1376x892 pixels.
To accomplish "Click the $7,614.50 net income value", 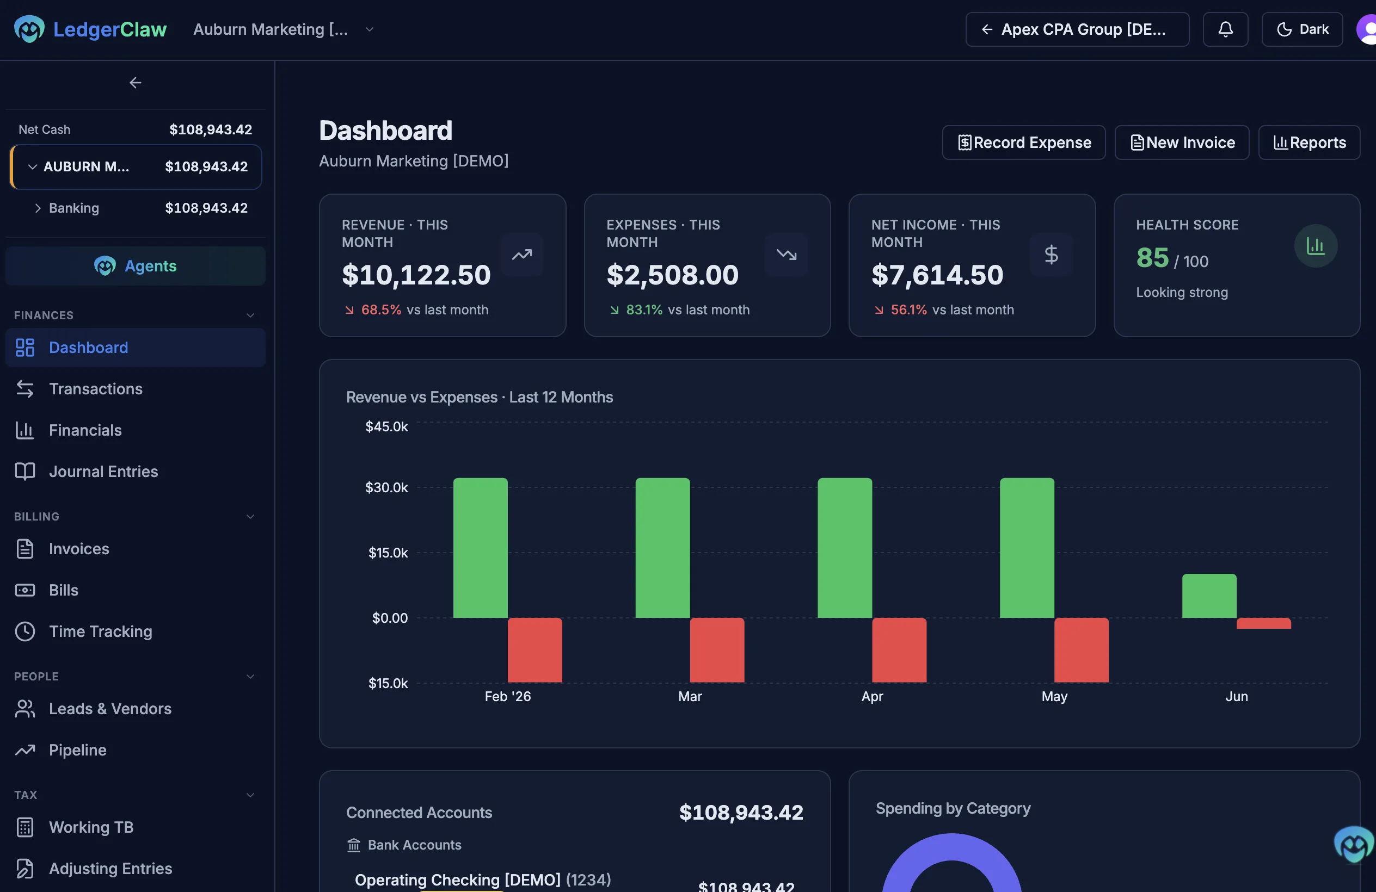I will tap(937, 275).
